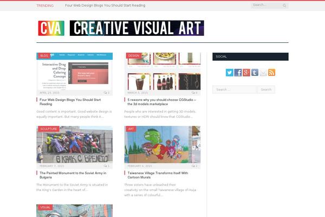Open 'Four Web Design Blogs You Should Start Reading' title
This screenshot has height=217, width=325.
70,102
